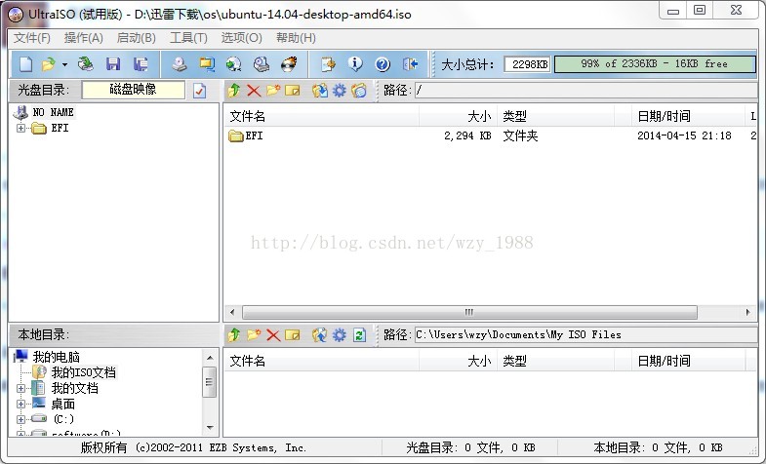Select 我的文档 in the local tree
Viewport: 766px width, 464px height.
(x=75, y=388)
